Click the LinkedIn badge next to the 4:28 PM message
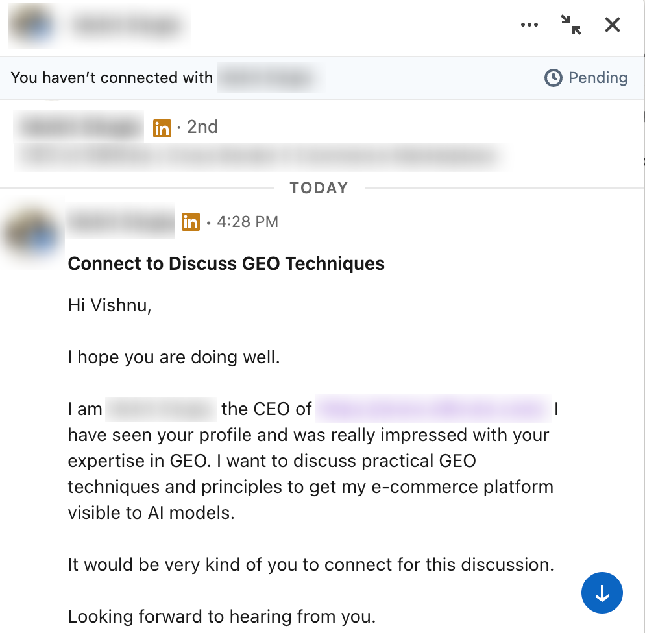The width and height of the screenshot is (645, 633). [191, 222]
